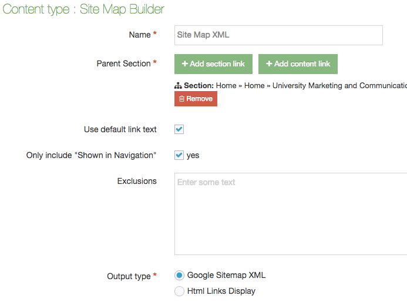Click the trash icon on the Remove button

(x=181, y=99)
